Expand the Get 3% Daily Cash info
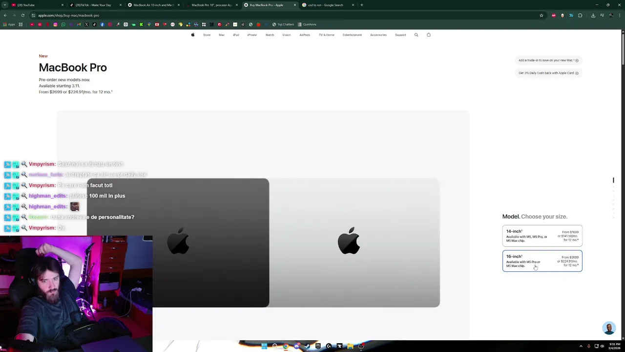625x352 pixels. (x=548, y=73)
